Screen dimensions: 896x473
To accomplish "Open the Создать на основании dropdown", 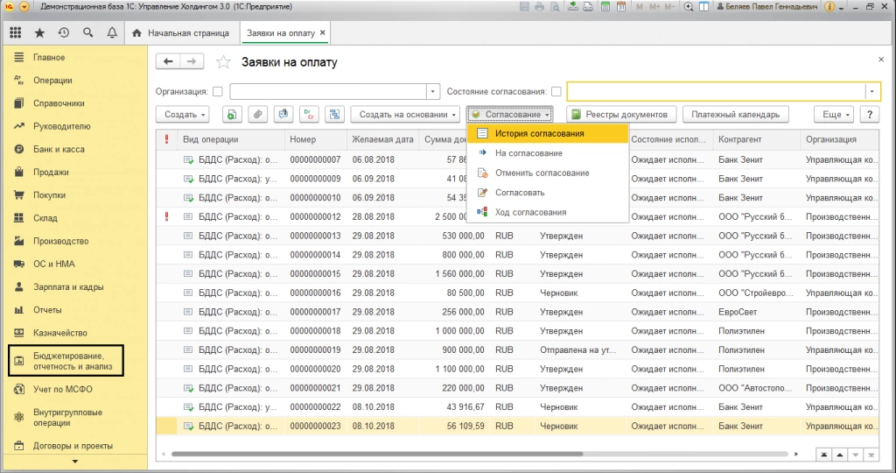I will 405,115.
